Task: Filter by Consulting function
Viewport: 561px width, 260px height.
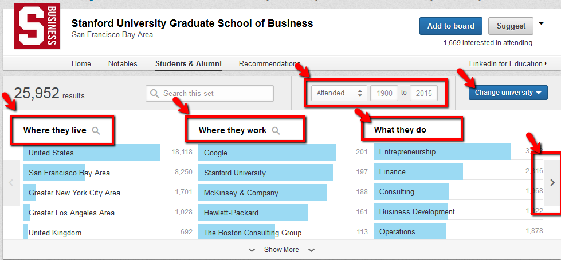Action: [458, 191]
